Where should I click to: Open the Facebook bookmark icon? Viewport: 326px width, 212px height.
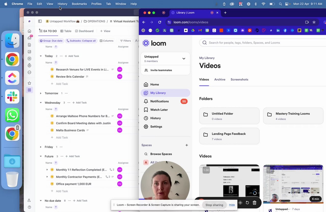tap(285, 31)
